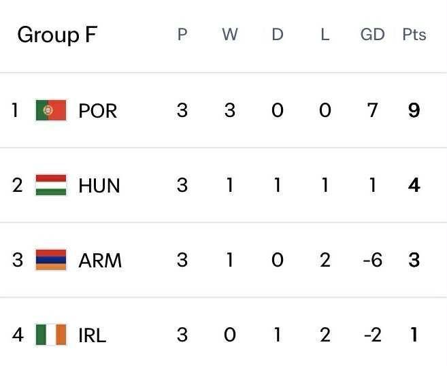
Task: Sort by the GD column header
Action: (372, 35)
